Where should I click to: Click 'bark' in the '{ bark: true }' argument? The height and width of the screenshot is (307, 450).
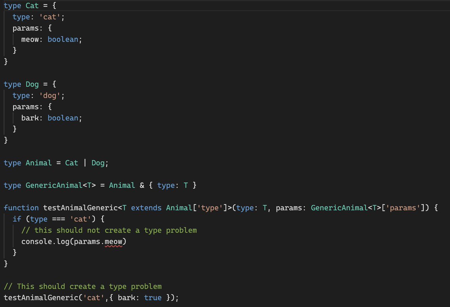coord(127,298)
